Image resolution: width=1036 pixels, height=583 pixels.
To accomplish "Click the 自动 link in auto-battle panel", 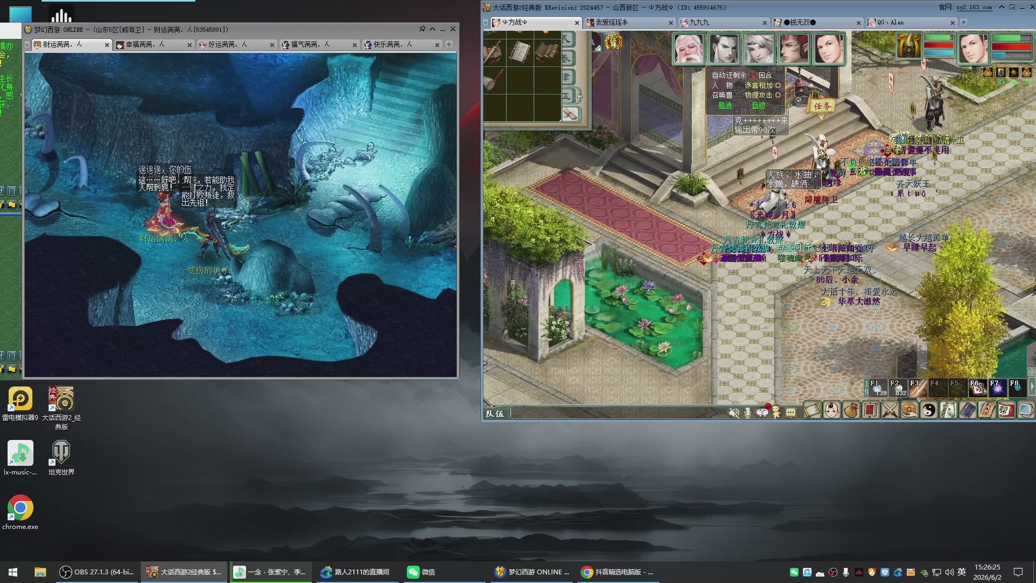I will pos(759,105).
